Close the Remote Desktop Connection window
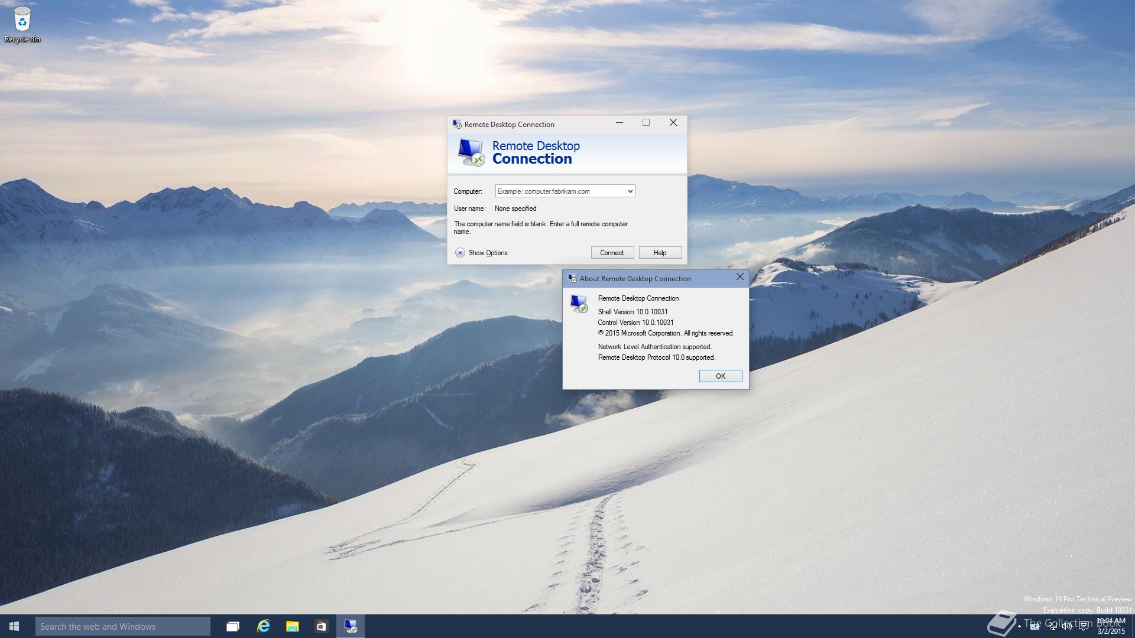This screenshot has height=638, width=1135. [x=673, y=123]
